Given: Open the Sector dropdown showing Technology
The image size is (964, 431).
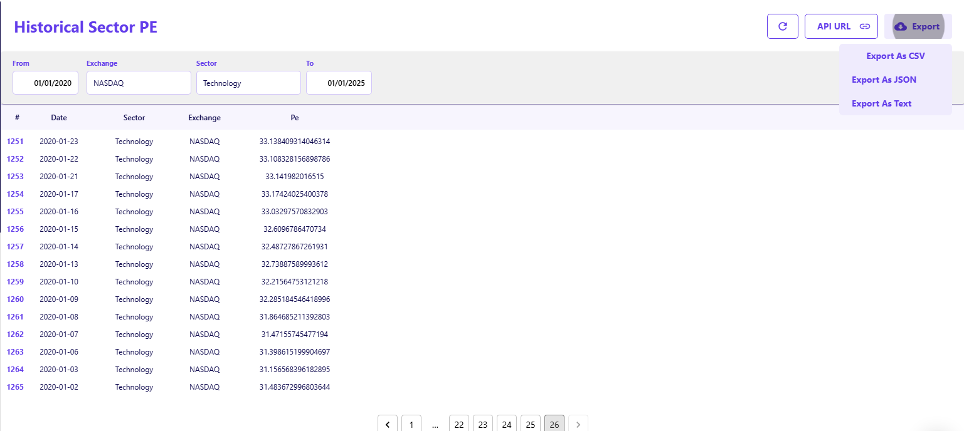Looking at the screenshot, I should (248, 83).
